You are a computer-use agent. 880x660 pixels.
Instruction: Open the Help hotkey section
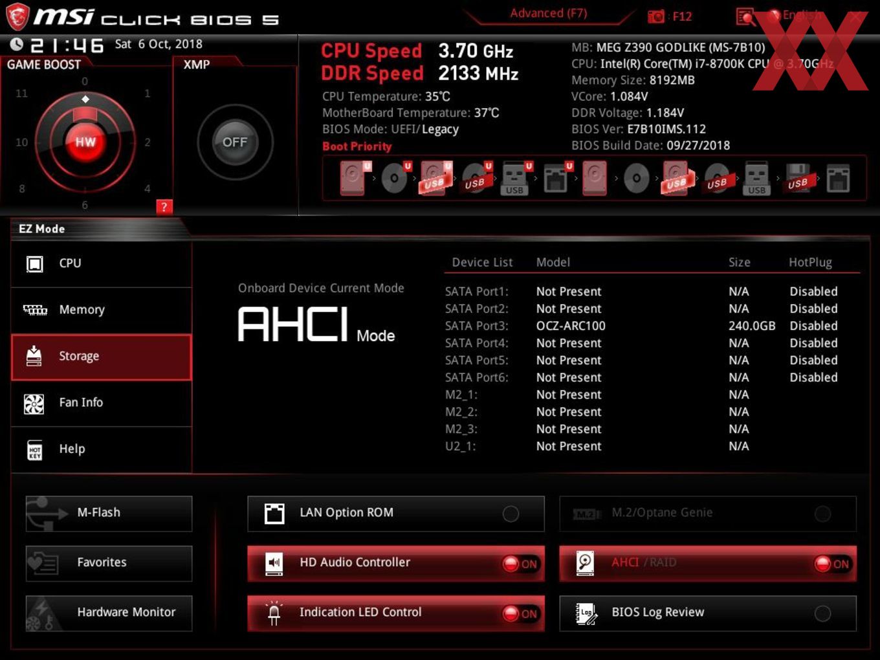102,449
